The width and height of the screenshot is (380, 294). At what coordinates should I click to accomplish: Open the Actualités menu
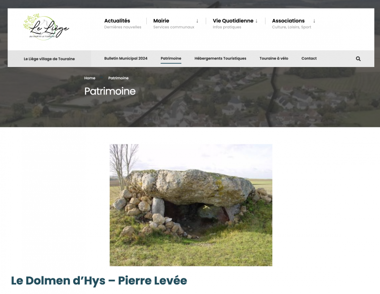[117, 21]
